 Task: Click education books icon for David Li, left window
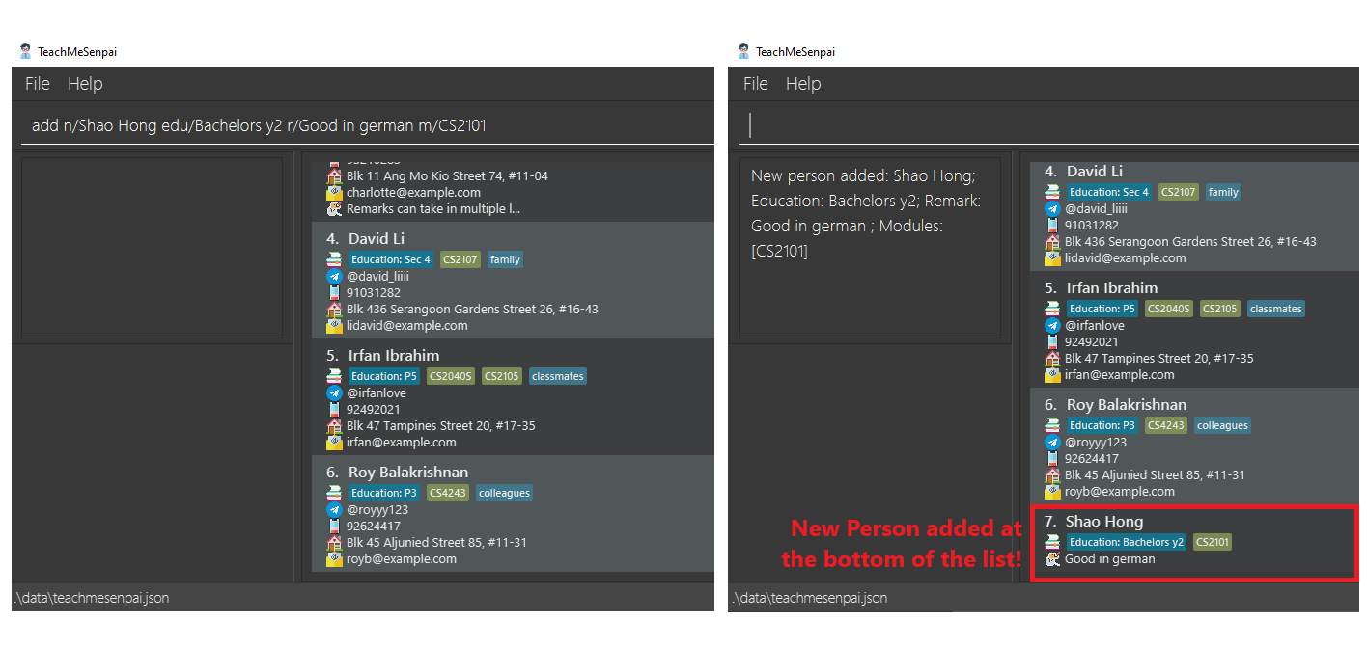[x=334, y=259]
